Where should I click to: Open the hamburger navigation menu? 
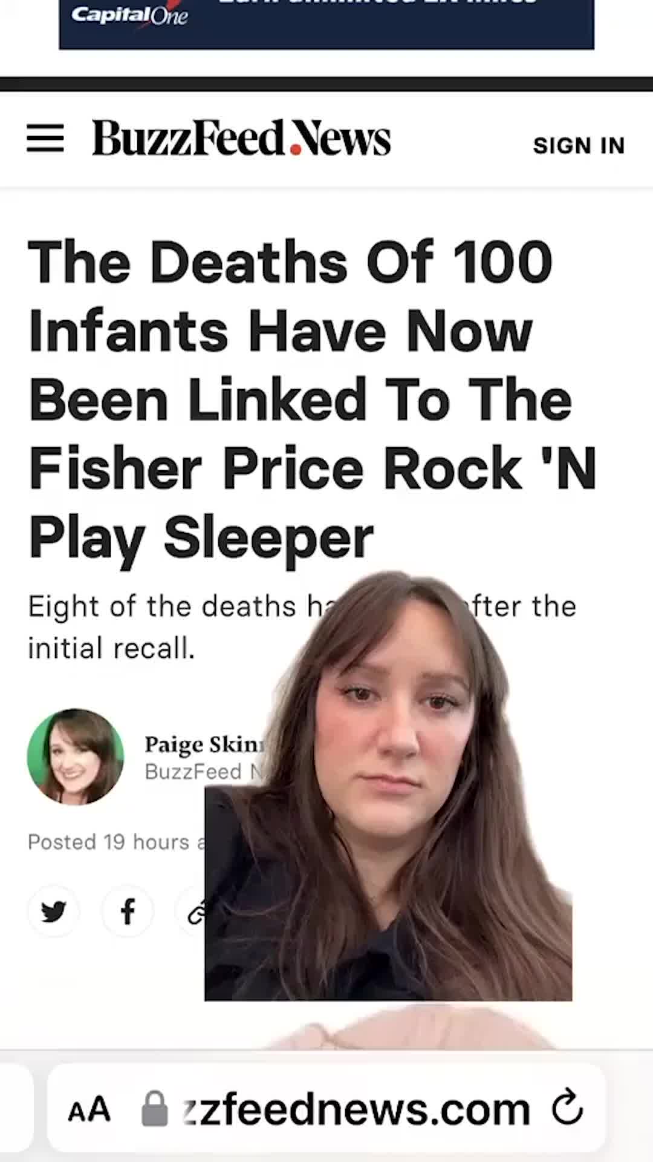[x=45, y=139]
